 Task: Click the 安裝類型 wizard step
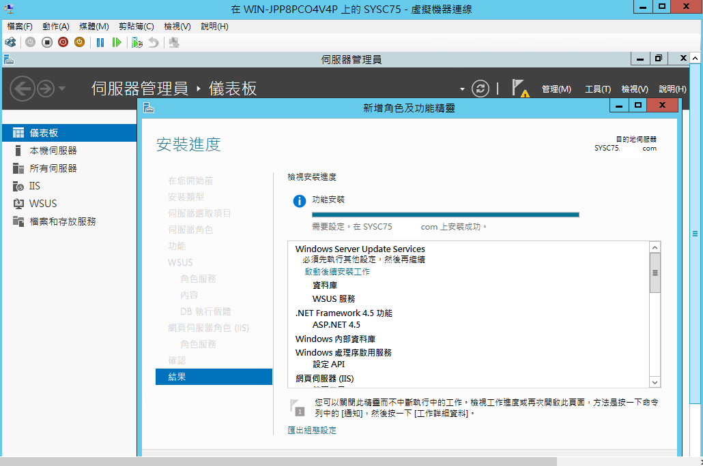point(186,197)
